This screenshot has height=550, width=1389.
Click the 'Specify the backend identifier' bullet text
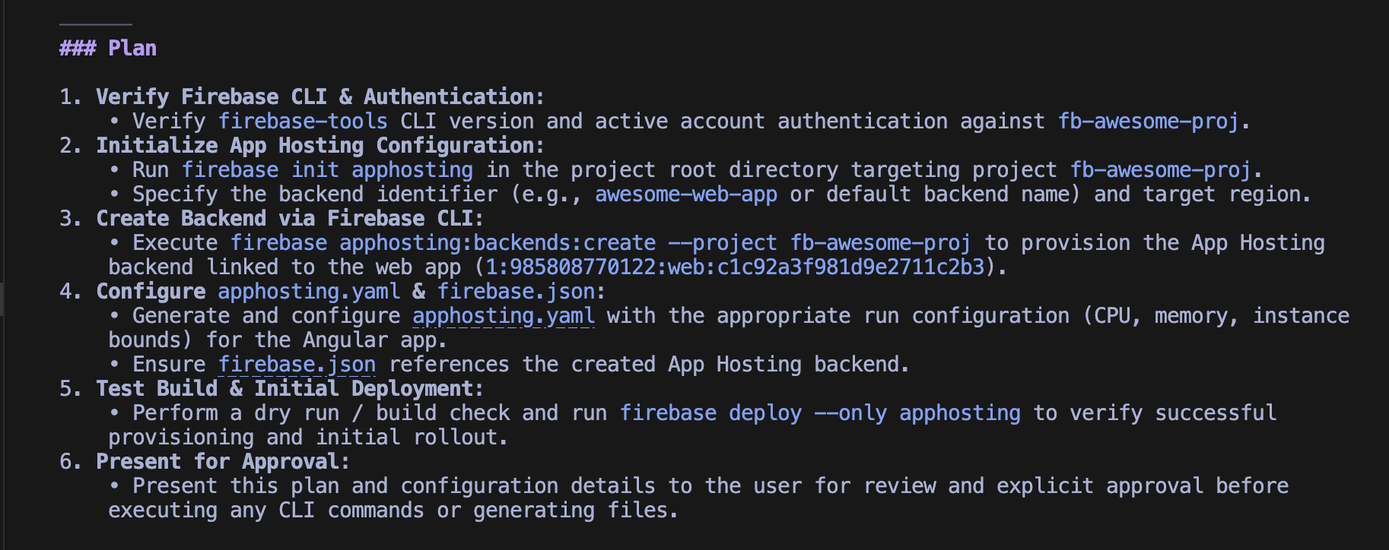(315, 194)
